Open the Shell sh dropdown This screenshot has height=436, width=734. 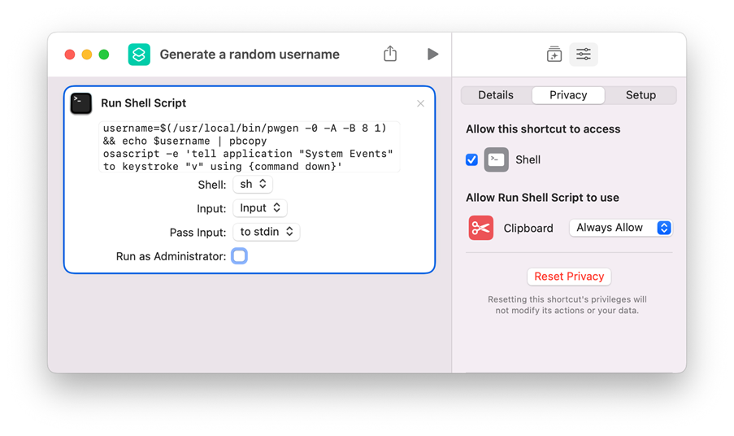(253, 185)
